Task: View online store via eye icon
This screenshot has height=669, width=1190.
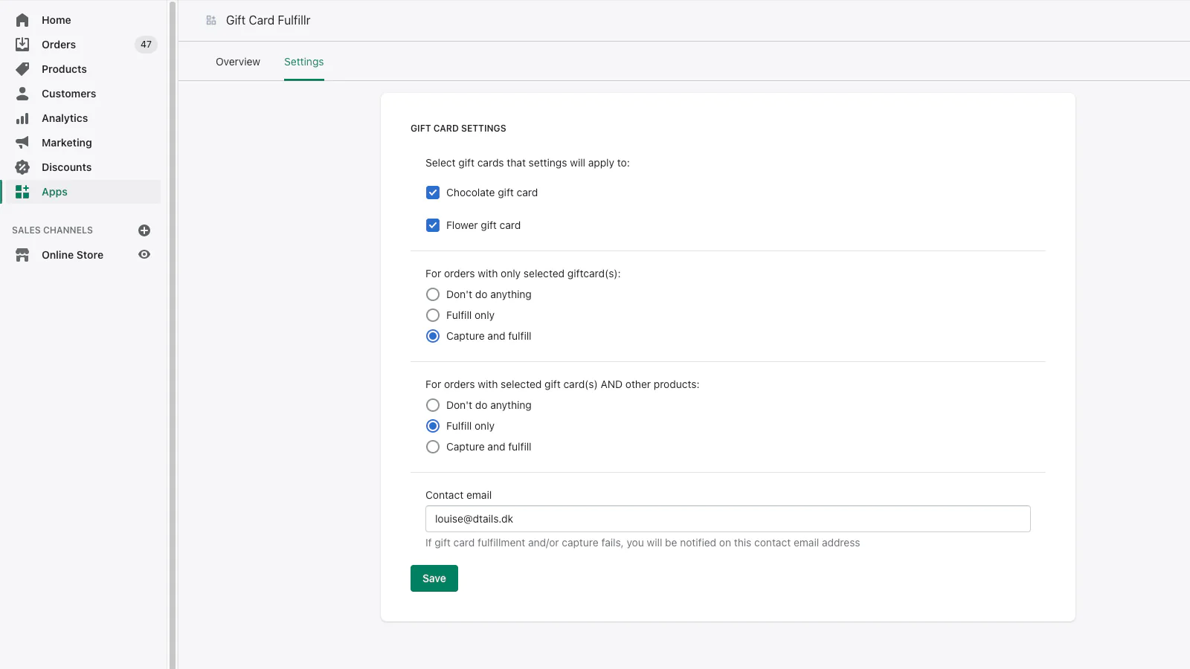Action: coord(144,254)
